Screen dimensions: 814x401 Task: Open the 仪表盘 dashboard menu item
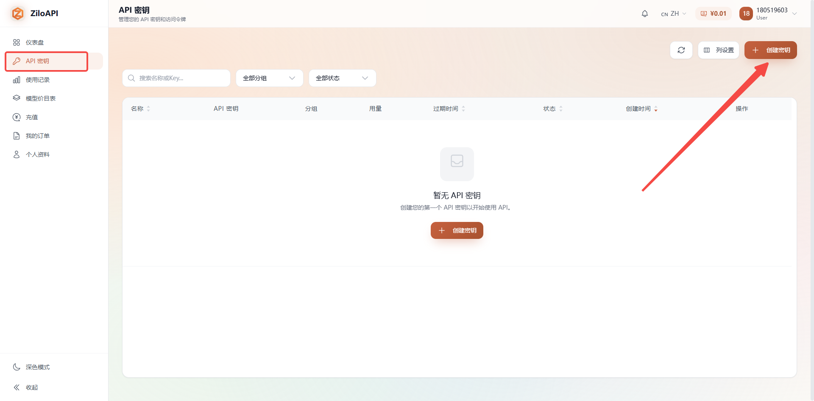point(54,42)
